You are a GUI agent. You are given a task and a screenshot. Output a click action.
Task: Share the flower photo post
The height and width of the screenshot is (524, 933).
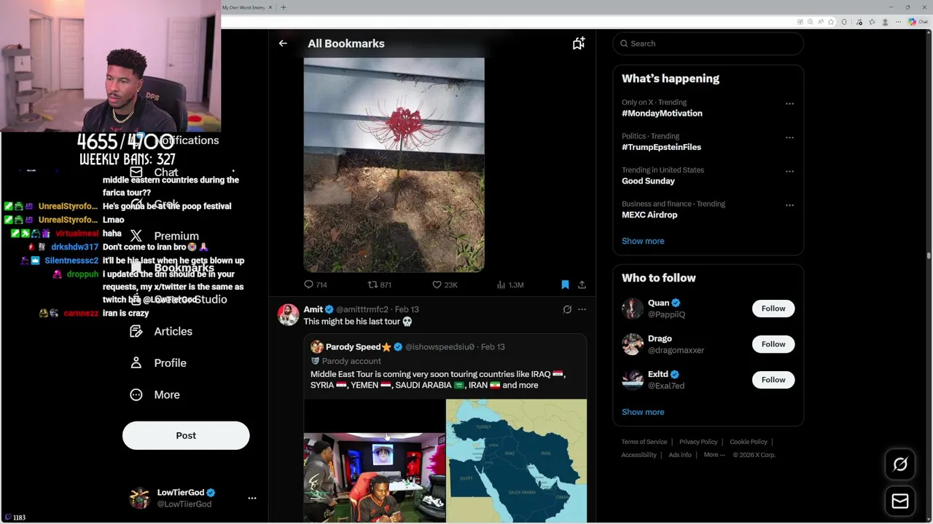(x=582, y=285)
